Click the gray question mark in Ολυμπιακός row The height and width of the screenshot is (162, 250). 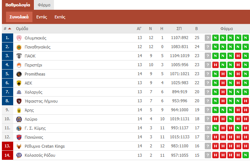pos(208,38)
